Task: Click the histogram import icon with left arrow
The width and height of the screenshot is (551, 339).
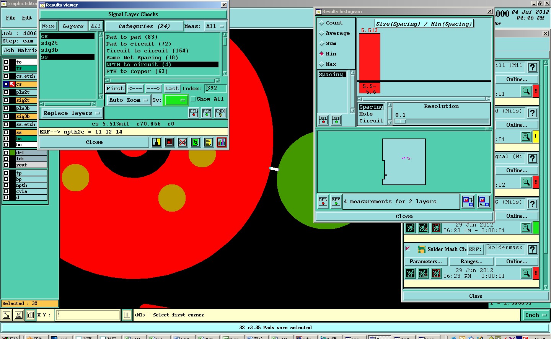Action: (x=484, y=202)
